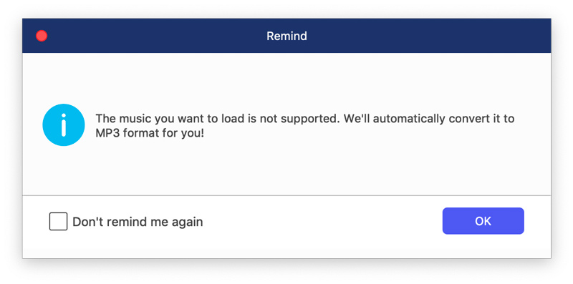This screenshot has height=284, width=573.
Task: Dismiss the reminder via OK
Action: pyautogui.click(x=483, y=221)
